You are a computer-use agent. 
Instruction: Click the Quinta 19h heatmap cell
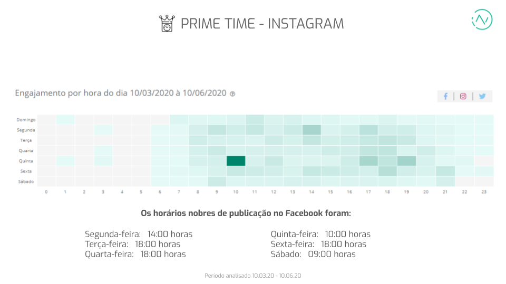click(x=406, y=161)
